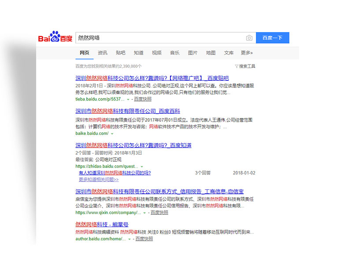Expand dropdown arrow next to tieba.baidu.com URL

[x=128, y=100]
